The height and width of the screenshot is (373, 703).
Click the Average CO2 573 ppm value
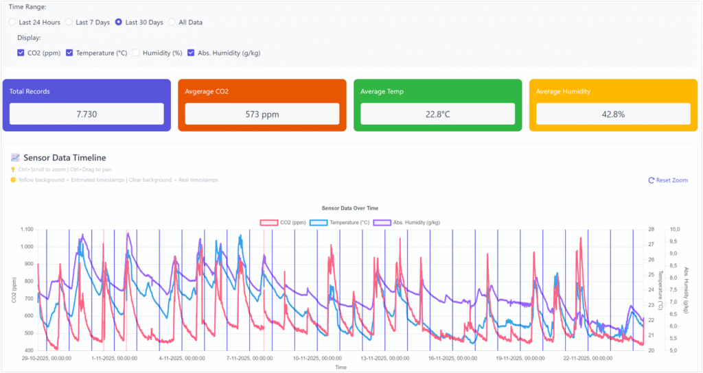(262, 114)
